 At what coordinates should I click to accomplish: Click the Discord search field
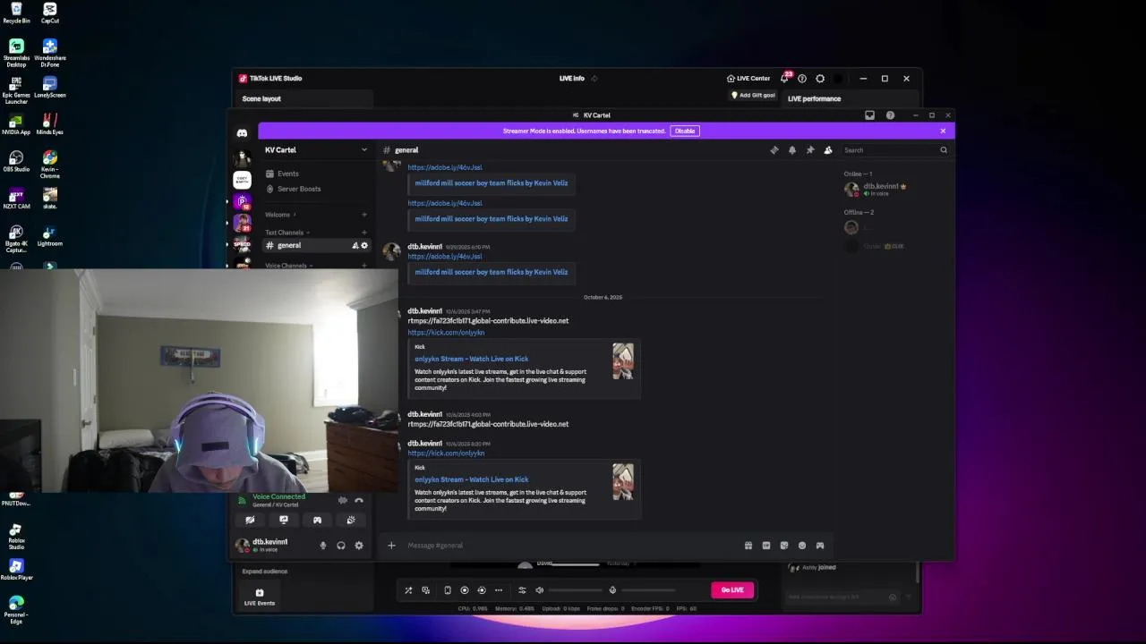pos(895,150)
